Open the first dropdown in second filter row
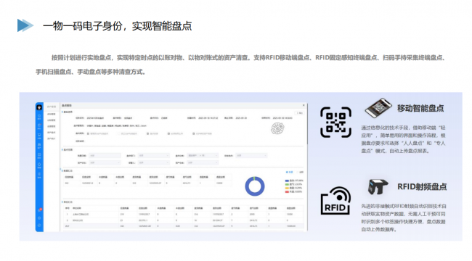Viewport: 472px width, 261px height. (105, 162)
